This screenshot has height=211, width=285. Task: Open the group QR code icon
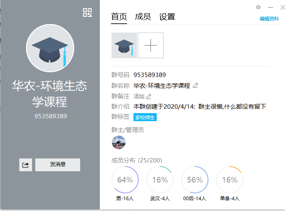87,12
